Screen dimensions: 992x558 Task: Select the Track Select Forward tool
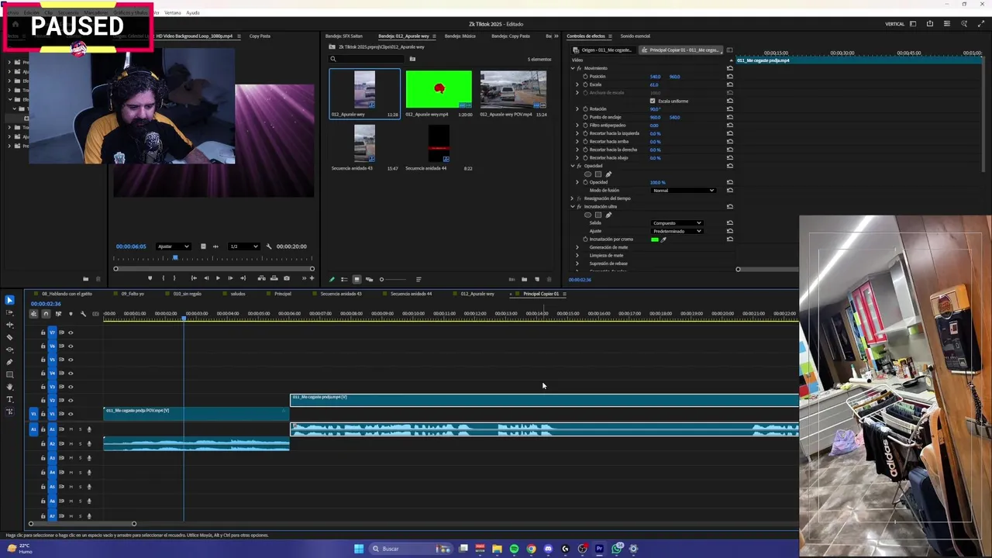click(9, 312)
